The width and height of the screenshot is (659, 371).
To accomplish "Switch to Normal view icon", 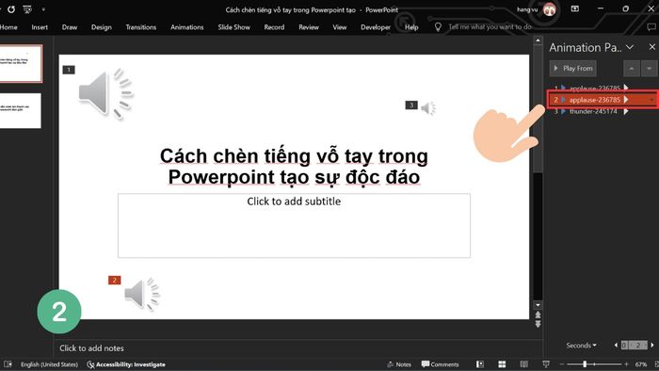I will 480,364.
